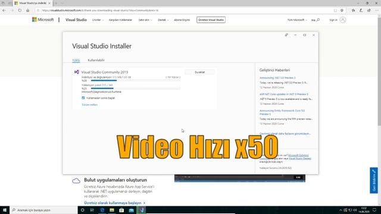
Task: Open the Abone Erişimi menu item
Action: (182, 20)
